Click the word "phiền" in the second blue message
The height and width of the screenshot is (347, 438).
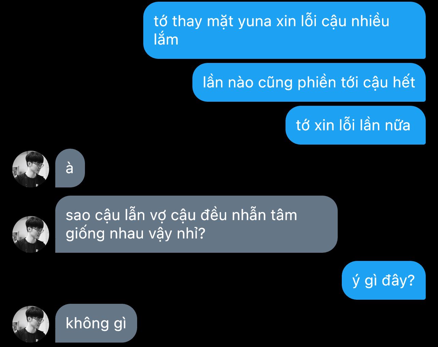pyautogui.click(x=317, y=83)
